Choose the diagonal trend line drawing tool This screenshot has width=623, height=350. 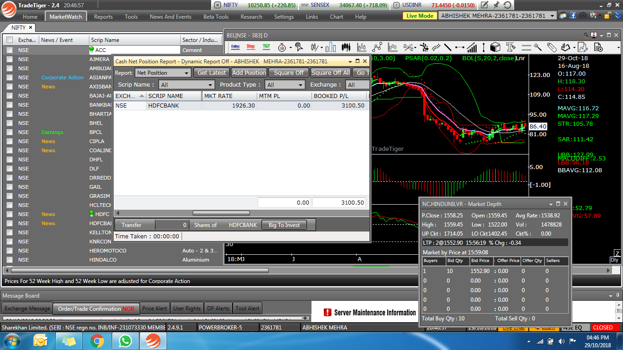448,47
